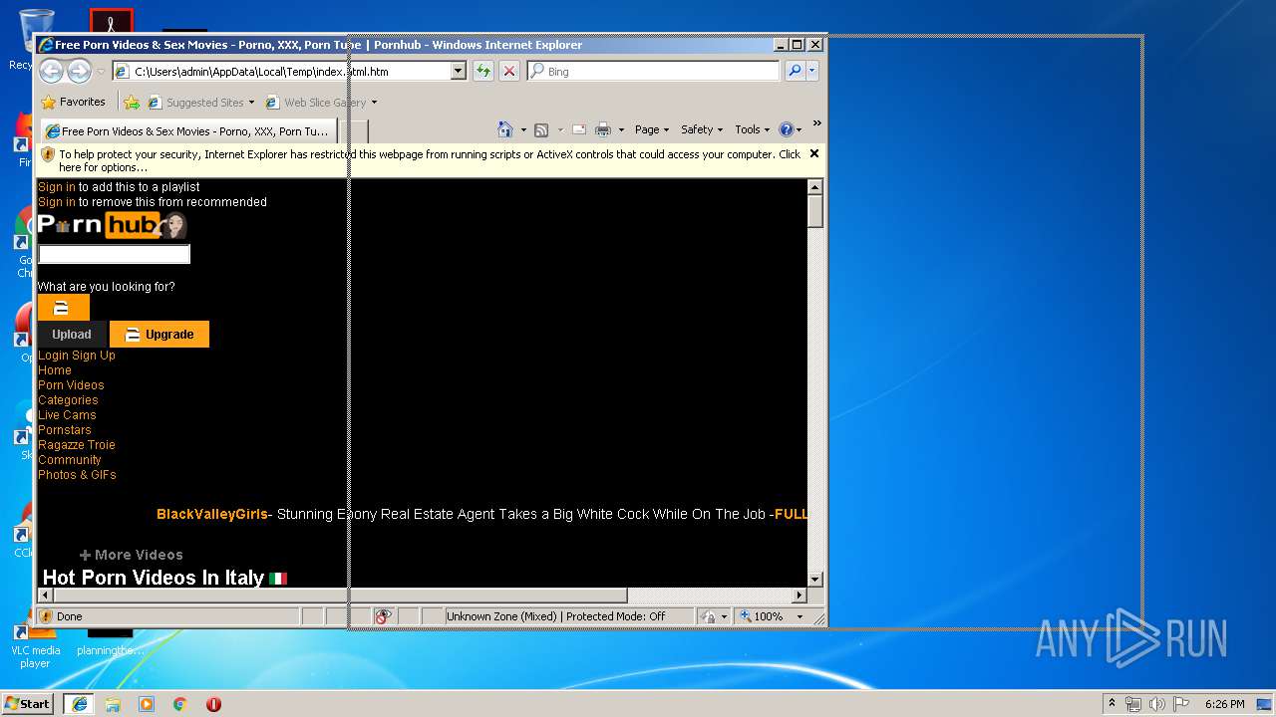Open the Recent Pages dropdown beside Forward
This screenshot has width=1276, height=717.
tap(101, 72)
